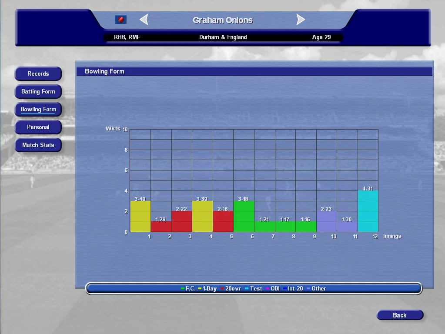Select the green 1-16 bar for innings 9
This screenshot has height=334, width=445.
(x=306, y=227)
